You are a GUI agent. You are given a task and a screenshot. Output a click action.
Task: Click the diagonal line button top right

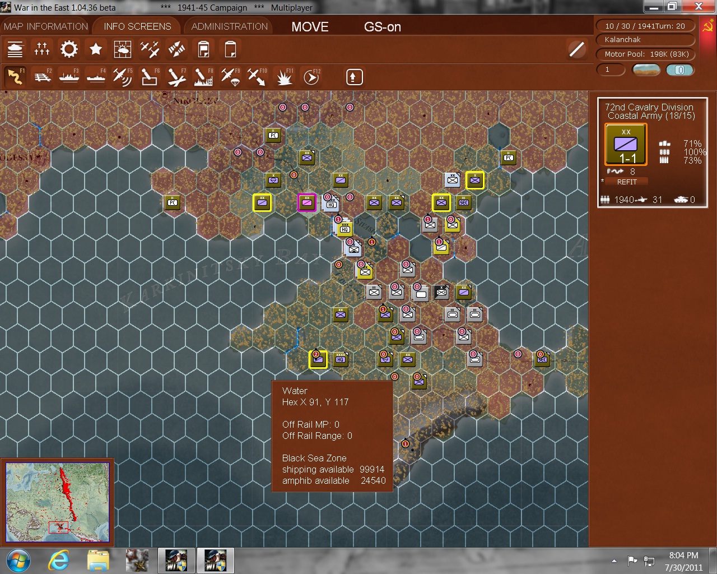pyautogui.click(x=576, y=49)
